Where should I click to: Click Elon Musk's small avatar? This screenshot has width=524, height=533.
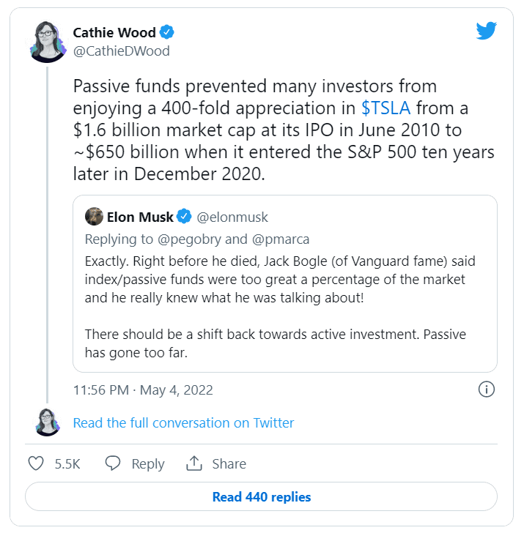(x=94, y=217)
